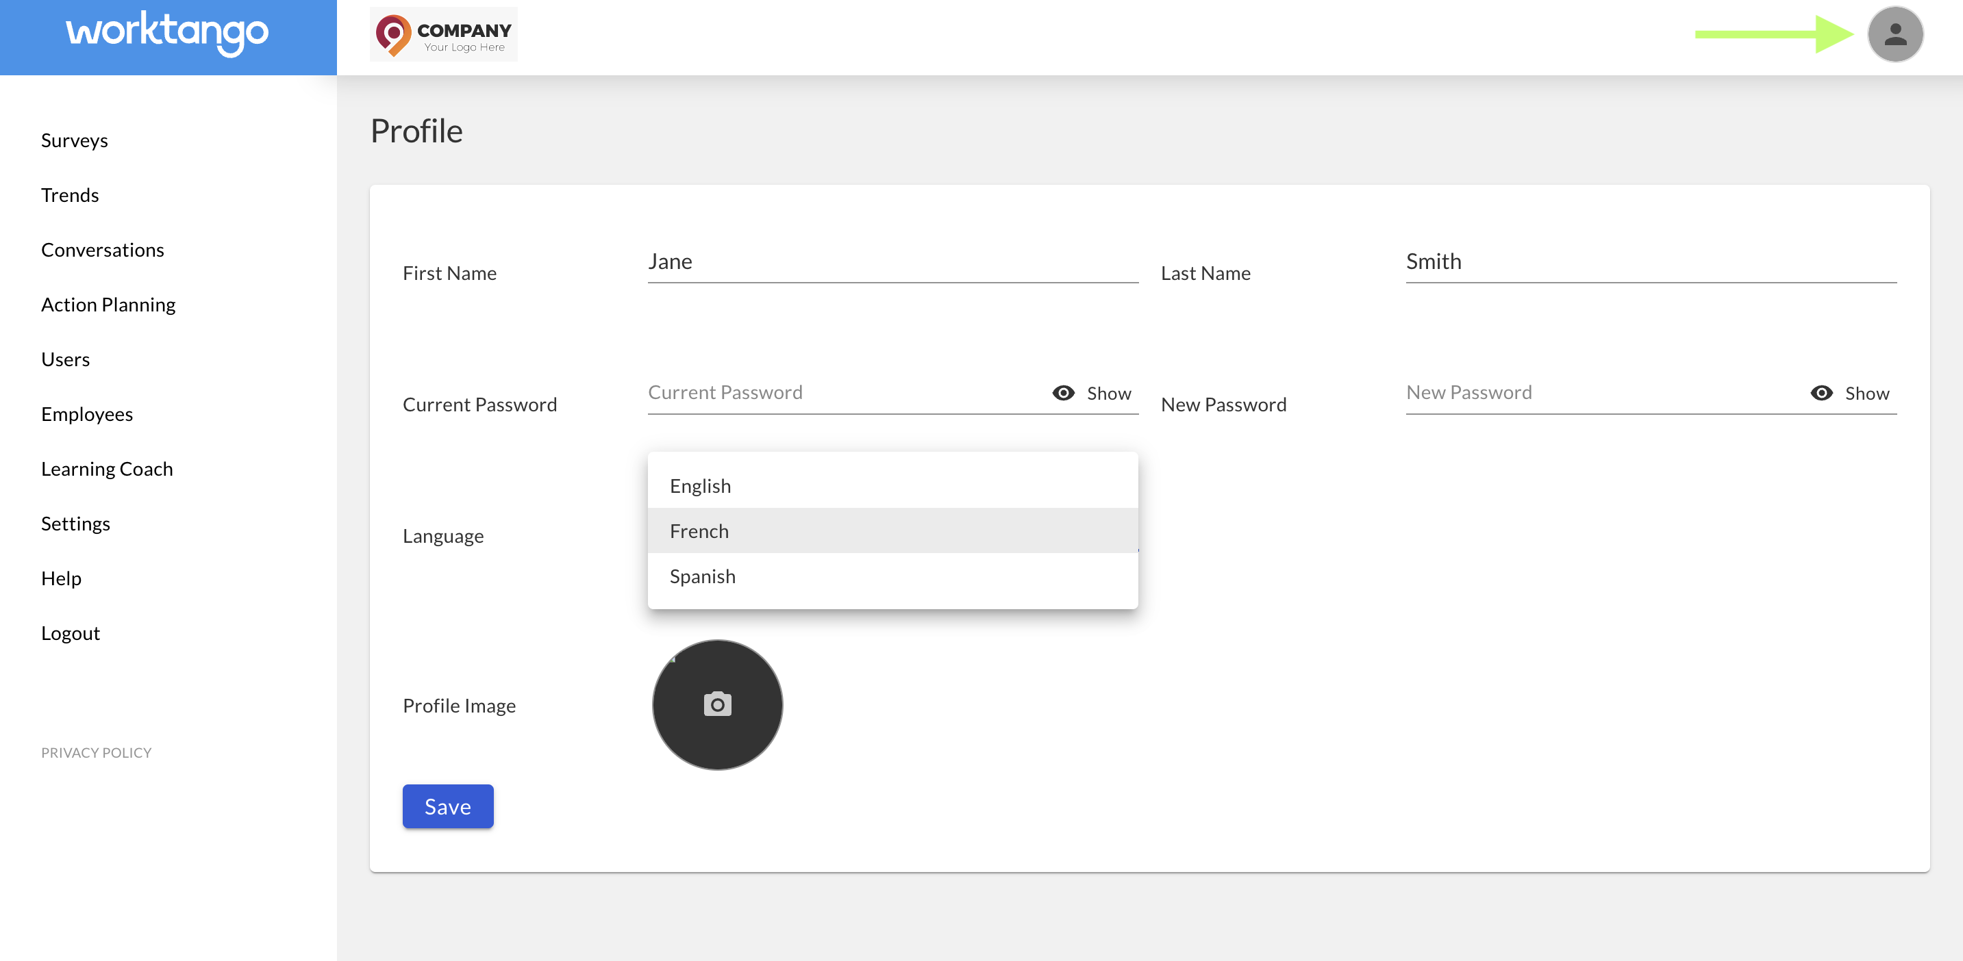The width and height of the screenshot is (1963, 961).
Task: Navigate to Employees
Action: coord(87,413)
